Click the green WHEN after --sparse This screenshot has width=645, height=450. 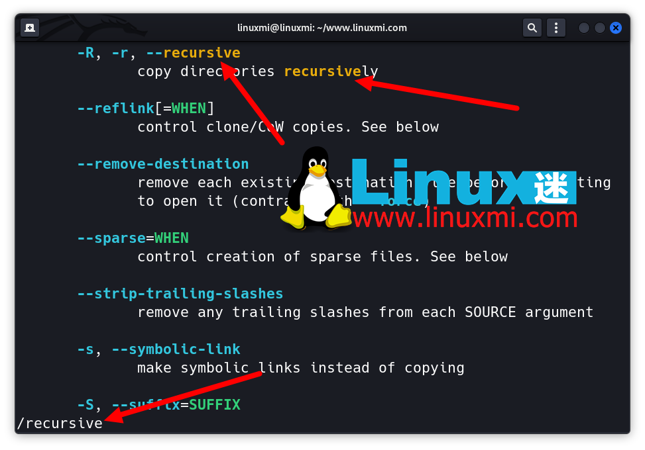point(171,238)
